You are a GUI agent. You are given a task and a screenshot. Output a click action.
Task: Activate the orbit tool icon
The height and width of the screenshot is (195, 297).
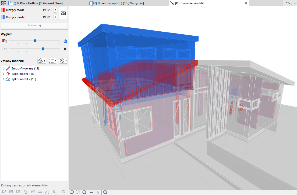click(x=91, y=192)
